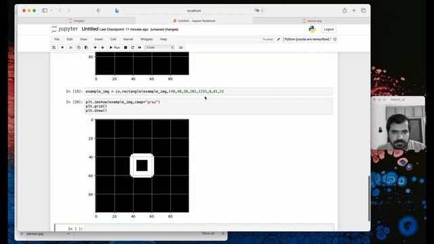Open the Insert menu
Image resolution: width=434 pixels, height=244 pixels.
(x=99, y=39)
